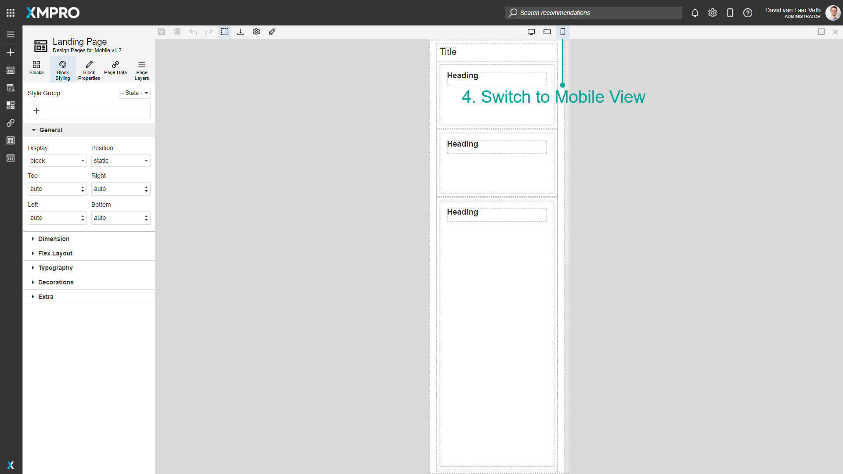Switch to Tablet View preview
Screen dimensions: 843x474
coord(547,32)
